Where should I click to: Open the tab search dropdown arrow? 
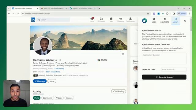(9, 8)
